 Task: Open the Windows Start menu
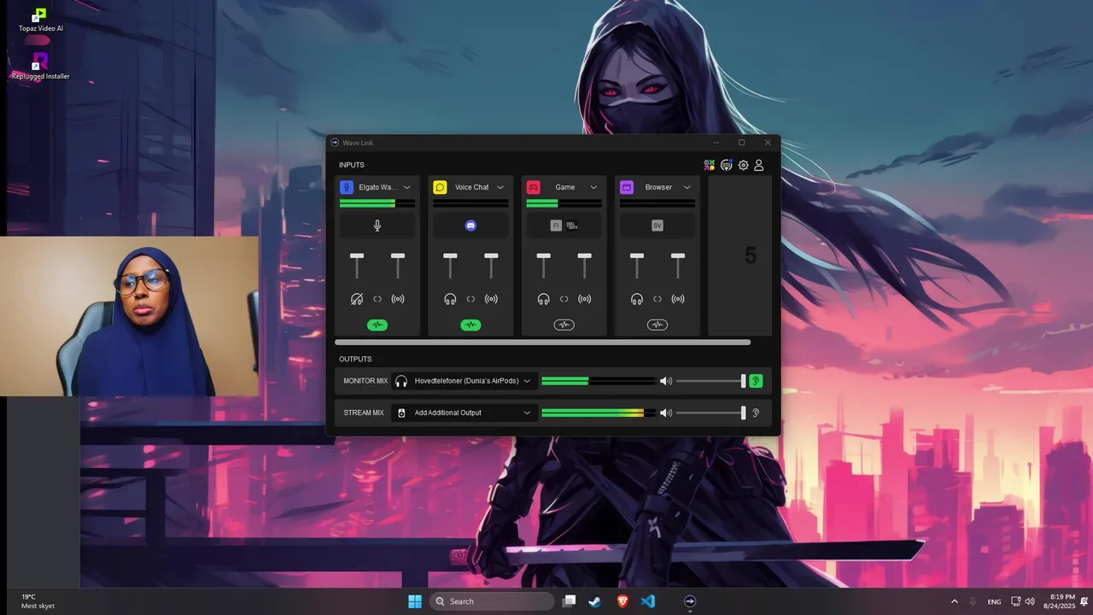click(415, 601)
